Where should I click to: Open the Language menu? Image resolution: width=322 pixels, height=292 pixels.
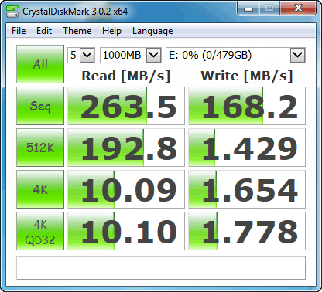(152, 31)
